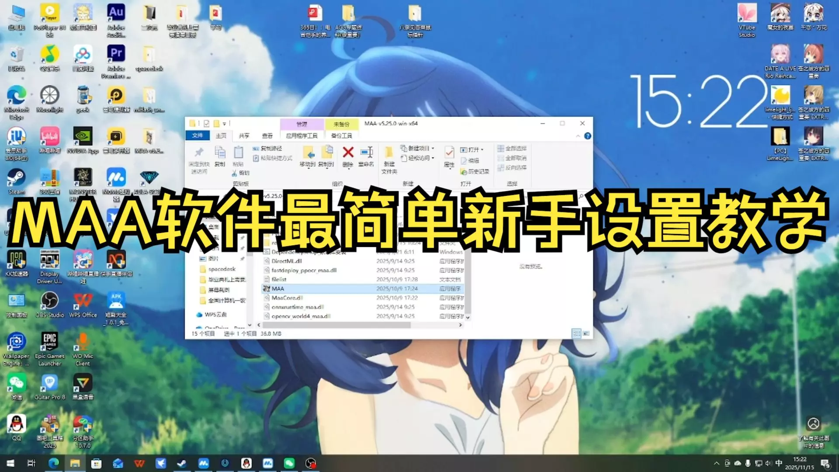Select the OBS Studio desktop icon

coord(50,305)
